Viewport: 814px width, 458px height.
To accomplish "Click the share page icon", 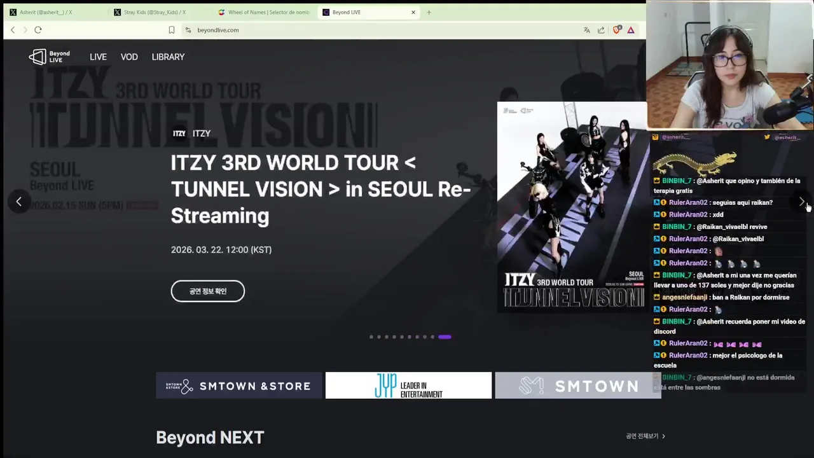I will coord(601,30).
